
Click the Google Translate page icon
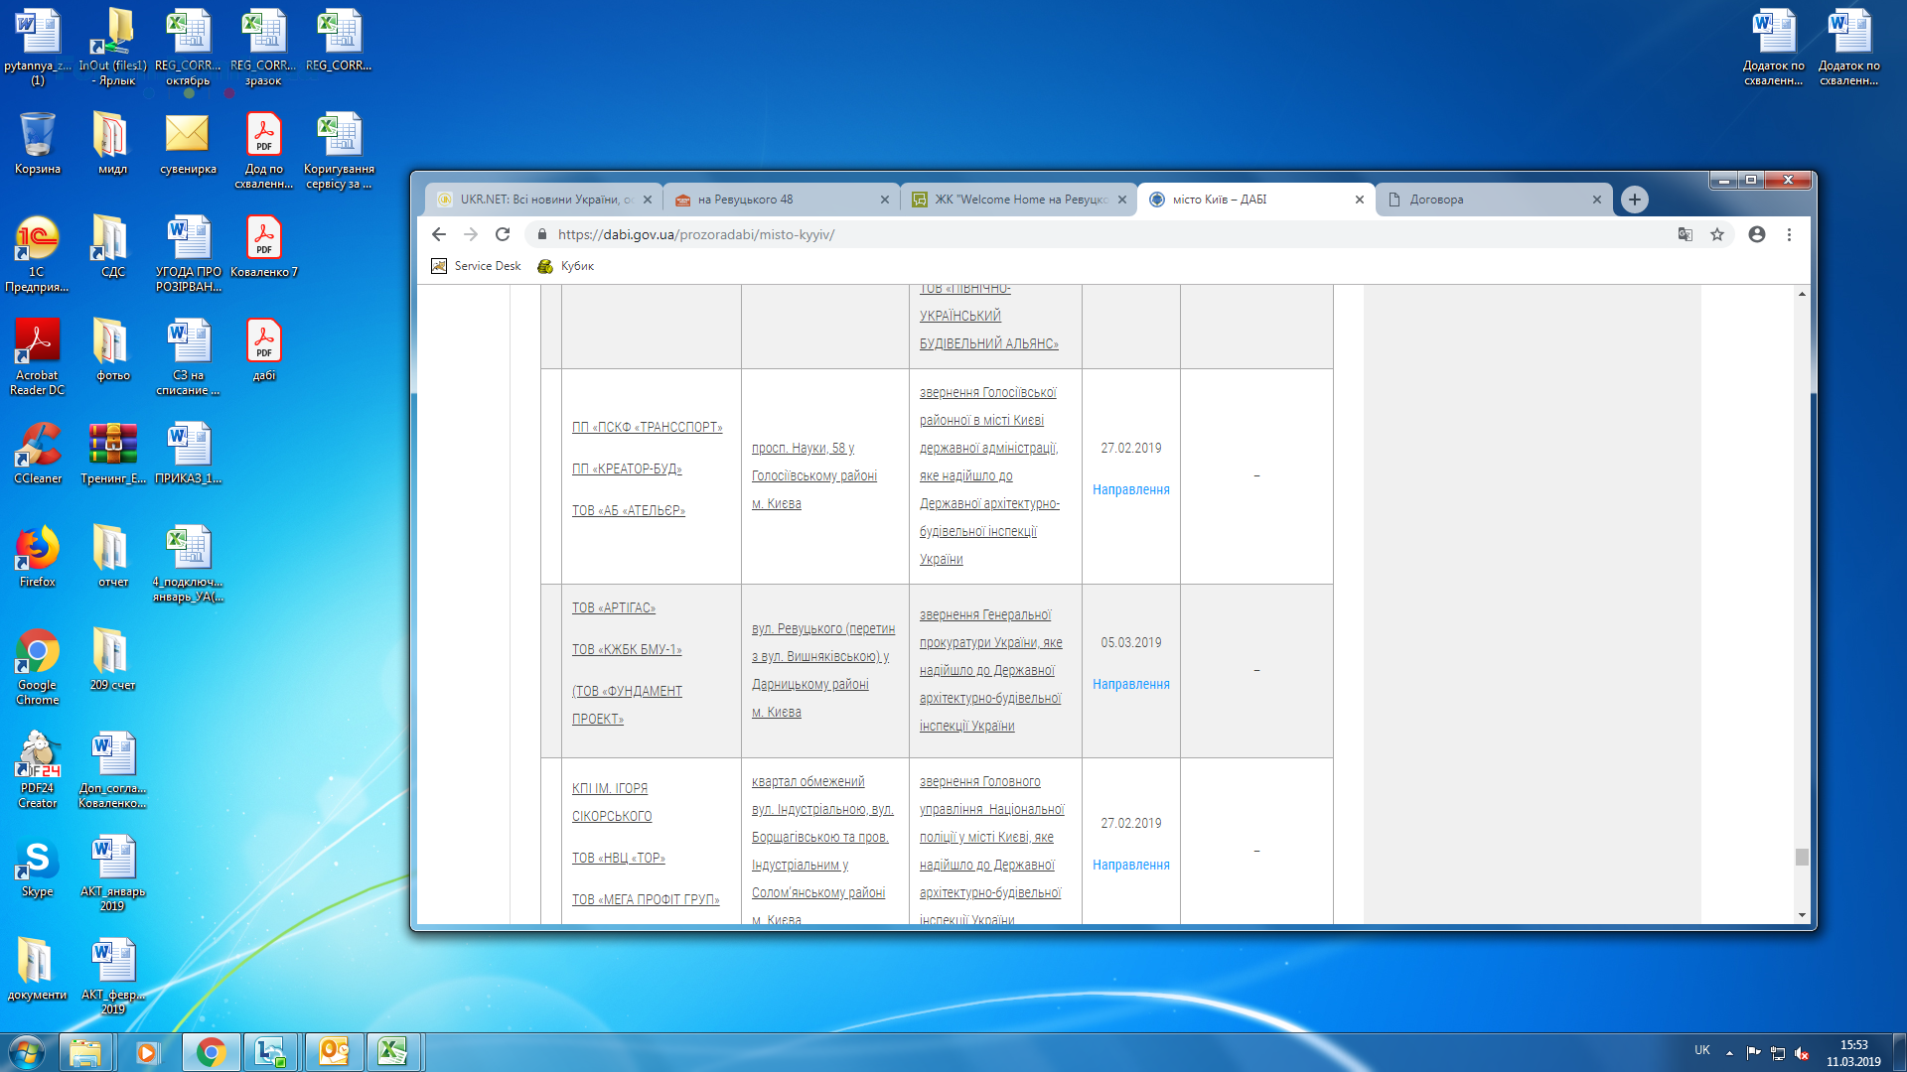(1686, 234)
